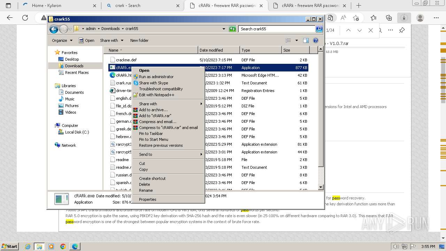Open the Pictures library
Image resolution: width=446 pixels, height=251 pixels.
pos(72,106)
